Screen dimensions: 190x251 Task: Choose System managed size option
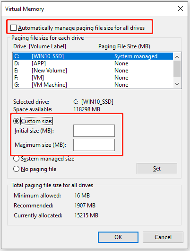[16, 159]
